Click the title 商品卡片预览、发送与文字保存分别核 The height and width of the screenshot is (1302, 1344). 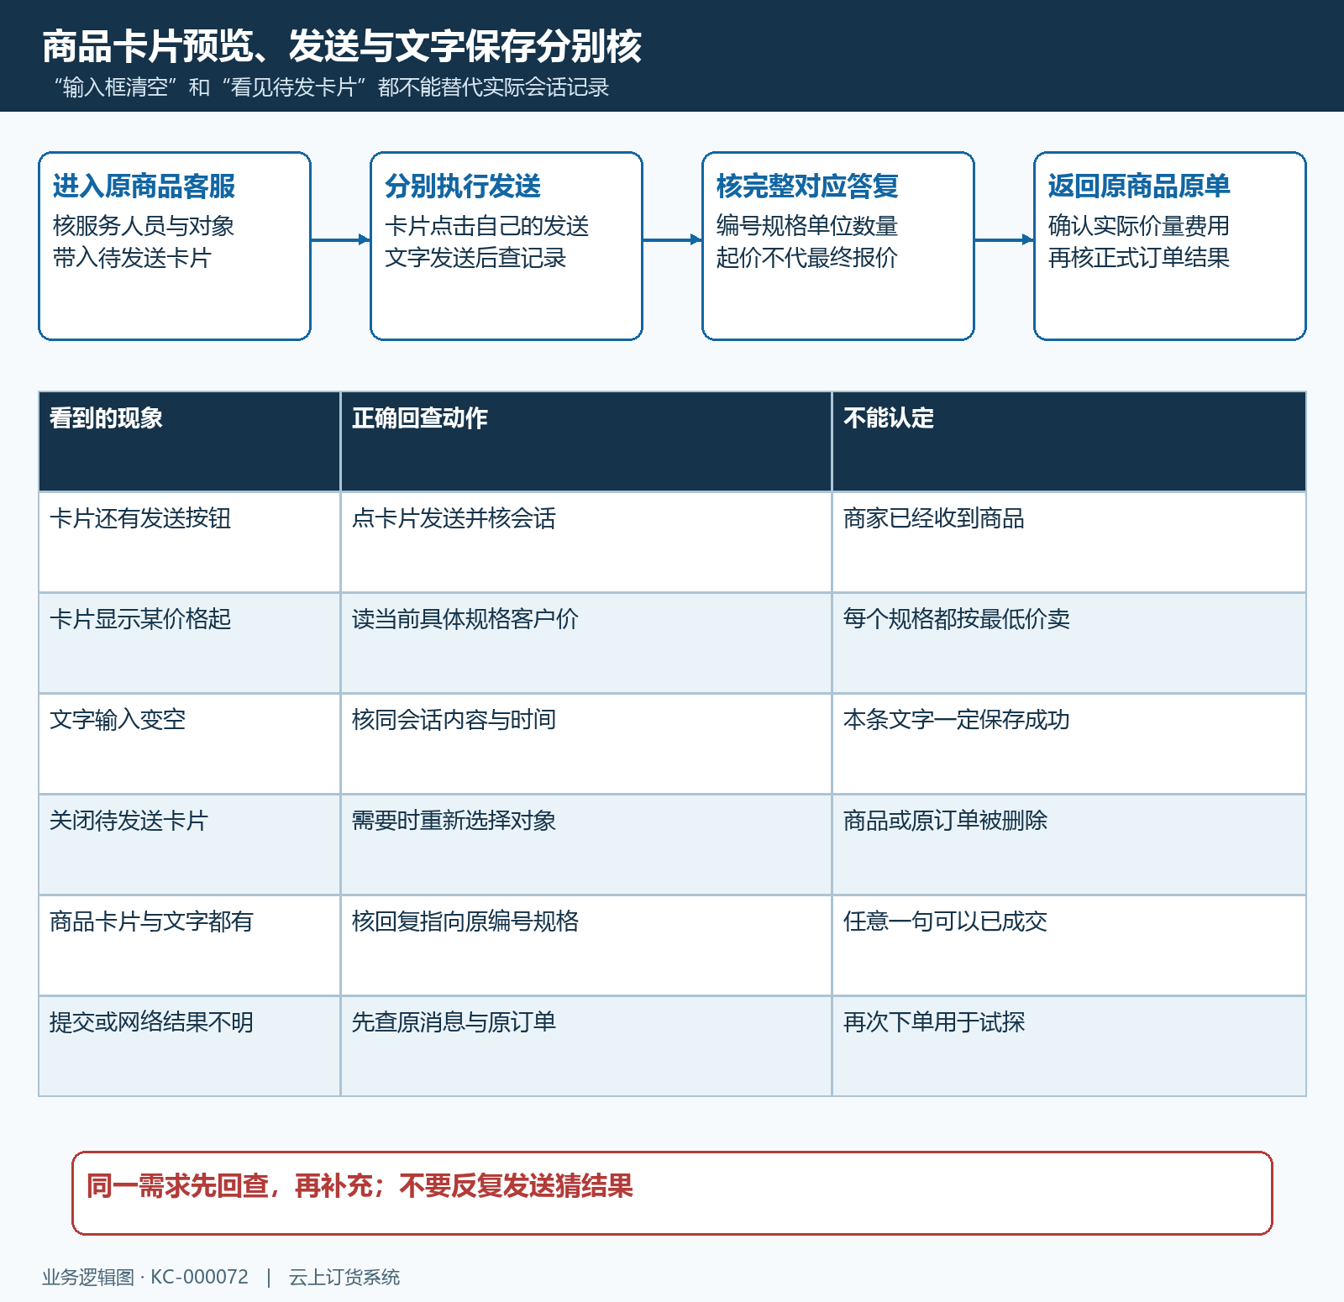coord(342,46)
